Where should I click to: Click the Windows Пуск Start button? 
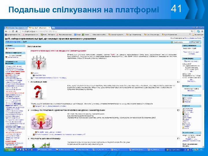(10, 150)
